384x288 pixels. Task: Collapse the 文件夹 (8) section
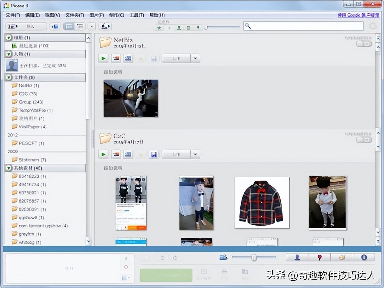tap(9, 77)
